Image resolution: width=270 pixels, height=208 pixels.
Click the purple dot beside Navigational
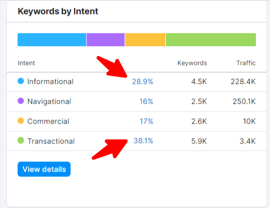pos(20,101)
